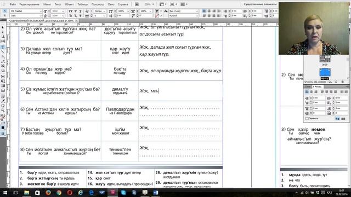Select the Type tool
The width and height of the screenshot is (351, 197).
tap(3, 47)
